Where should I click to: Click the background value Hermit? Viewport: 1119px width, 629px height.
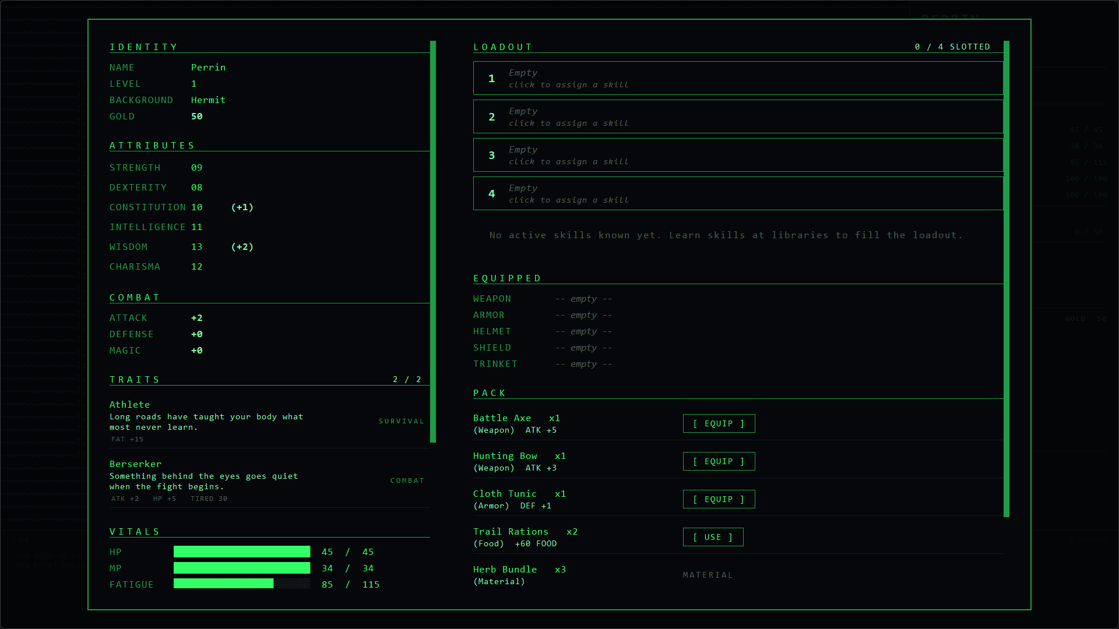click(x=208, y=100)
